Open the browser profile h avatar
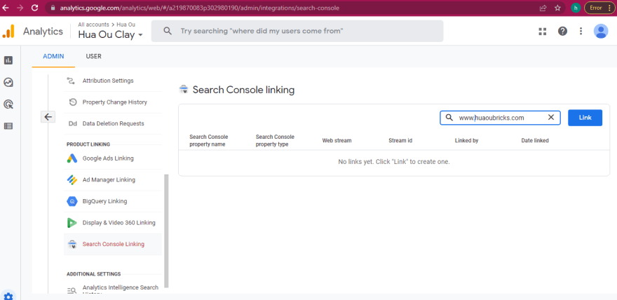The width and height of the screenshot is (617, 300). coord(576,8)
